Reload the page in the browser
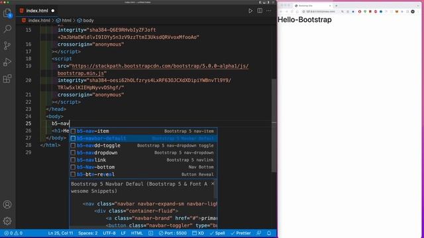Viewport: 424px width, 238px height. tap(292, 12)
